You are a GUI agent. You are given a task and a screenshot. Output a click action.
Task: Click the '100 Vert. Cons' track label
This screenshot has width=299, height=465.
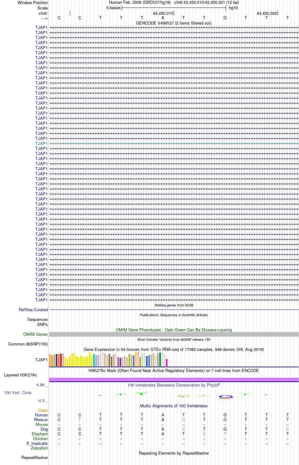click(x=18, y=393)
